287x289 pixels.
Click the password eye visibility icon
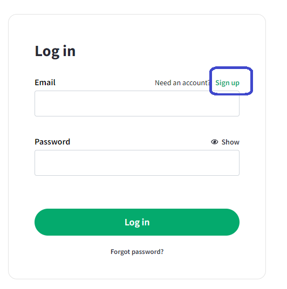click(x=214, y=142)
